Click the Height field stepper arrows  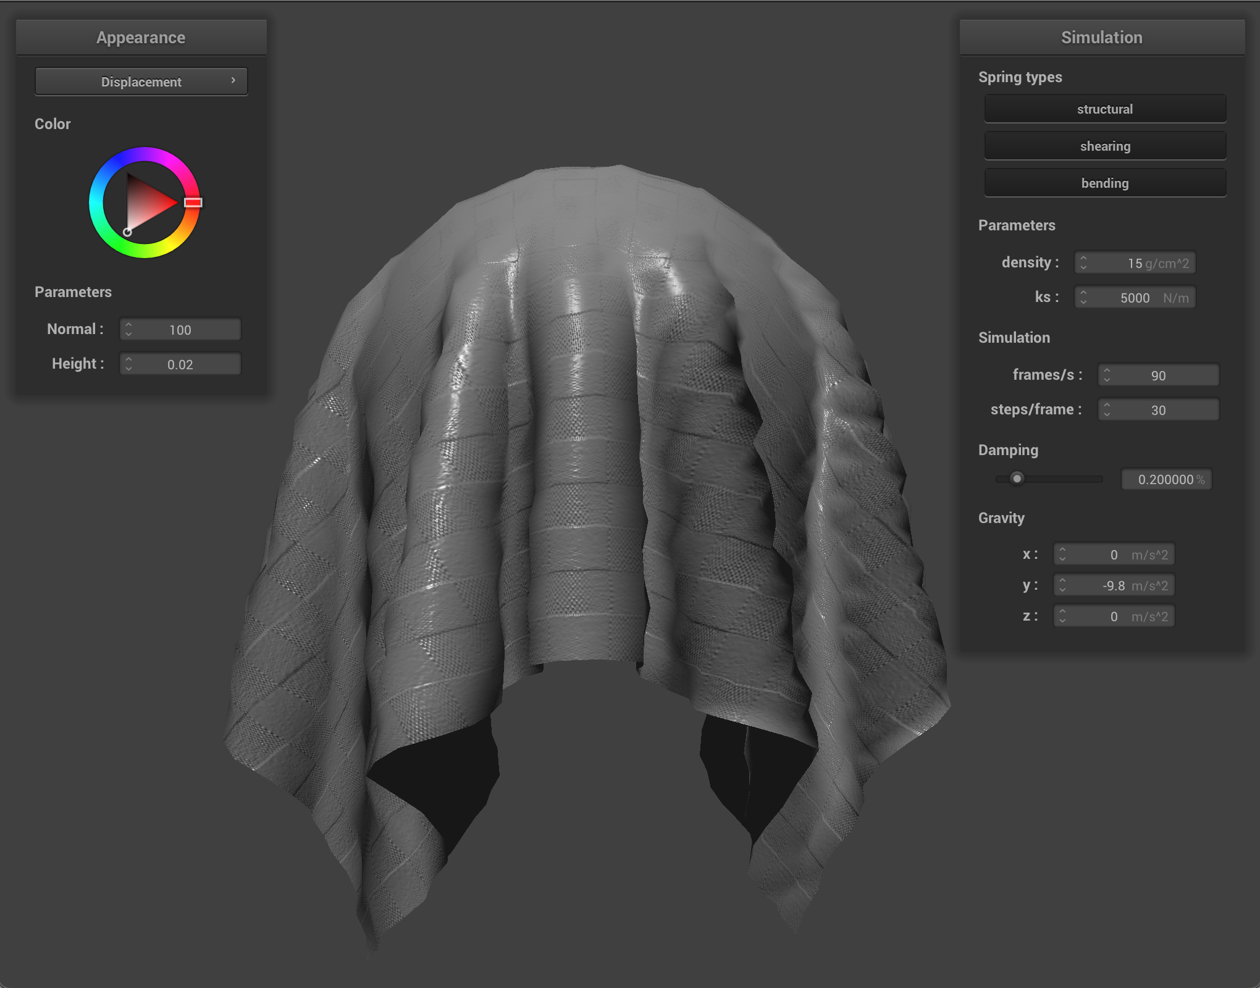(x=128, y=364)
